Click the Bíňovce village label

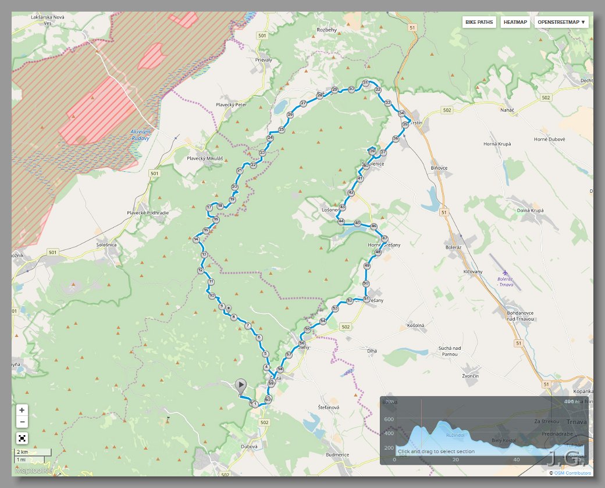tap(439, 168)
